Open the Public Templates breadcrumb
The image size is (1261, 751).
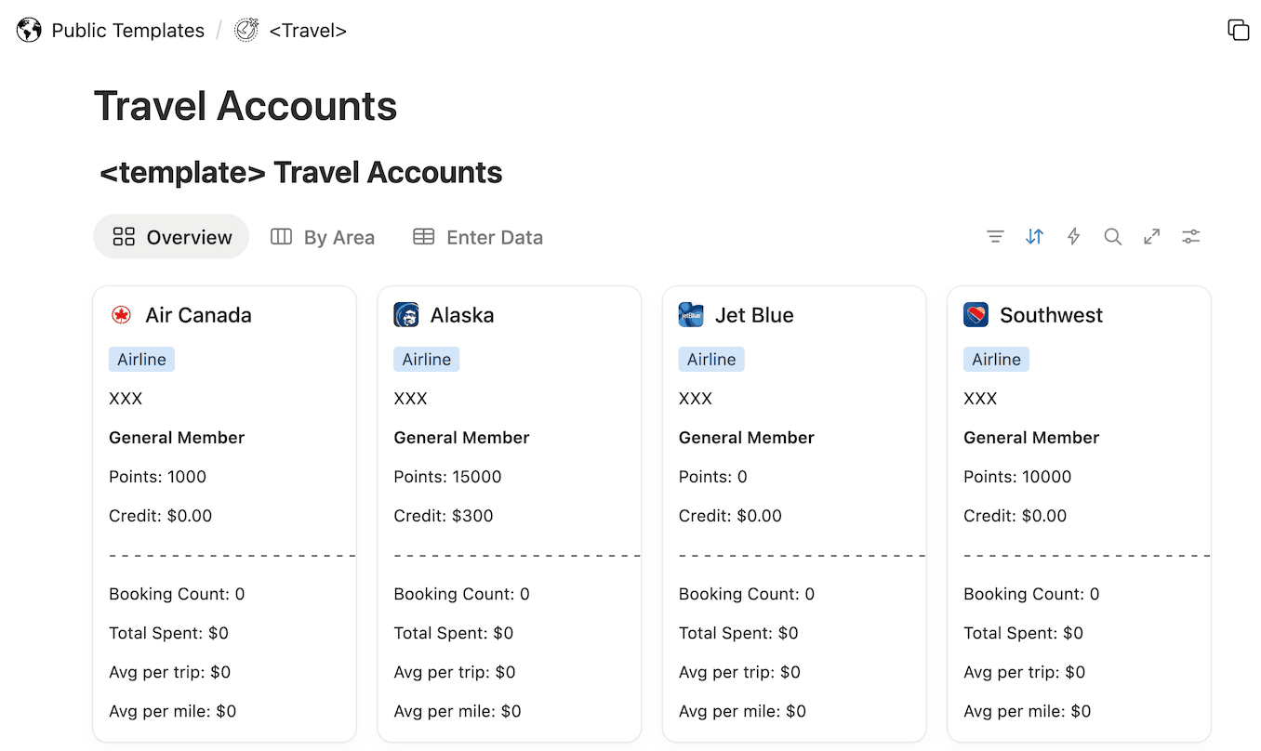(127, 31)
